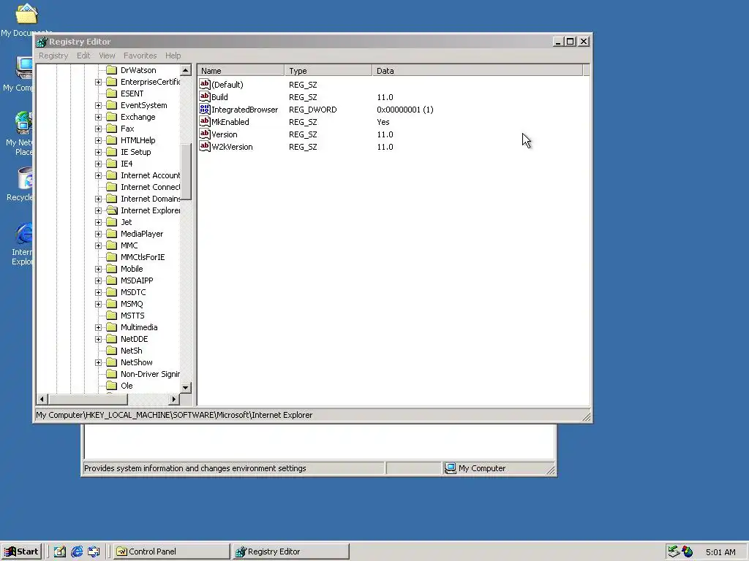Click the Internet Connection folder icon
Screen dimensions: 749x561
point(111,187)
